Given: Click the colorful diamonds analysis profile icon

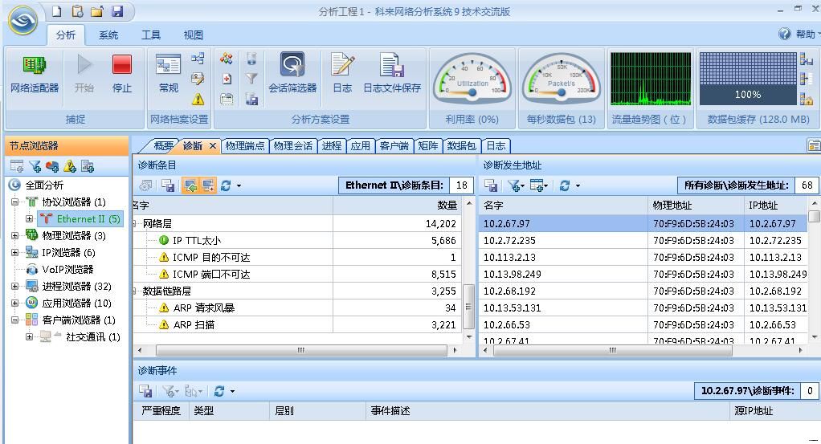Looking at the screenshot, I should point(227,58).
